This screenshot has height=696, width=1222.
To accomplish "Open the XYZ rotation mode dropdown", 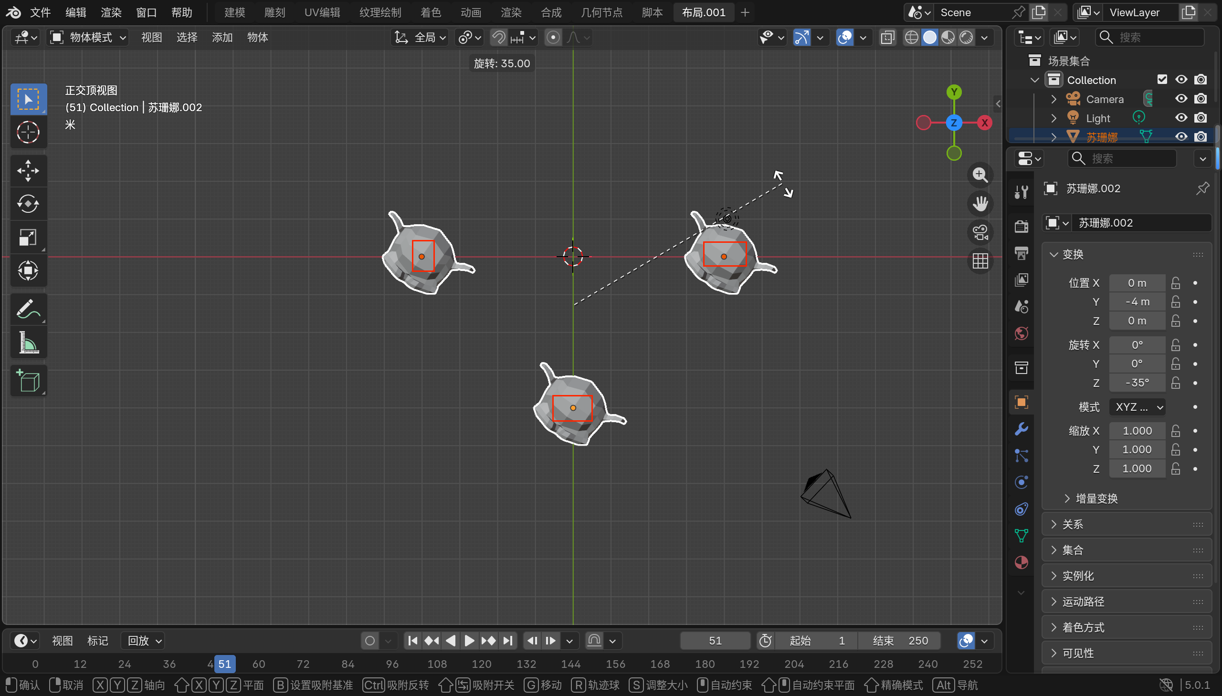I will click(1137, 407).
